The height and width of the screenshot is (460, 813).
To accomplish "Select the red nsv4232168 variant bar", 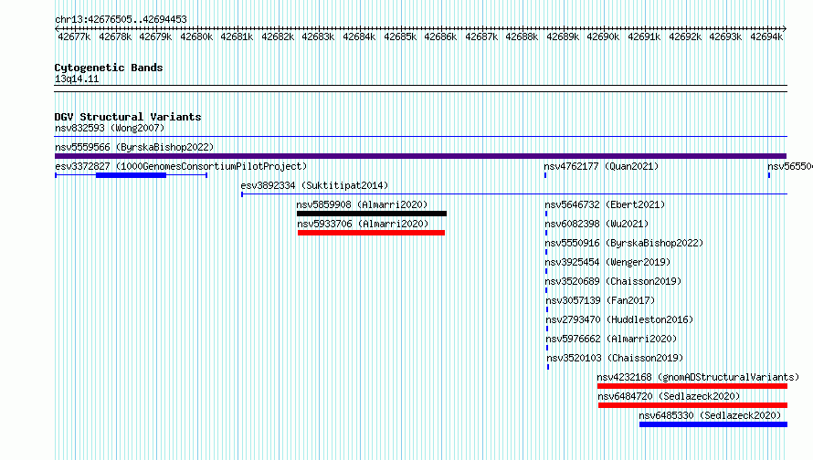I will pos(692,386).
